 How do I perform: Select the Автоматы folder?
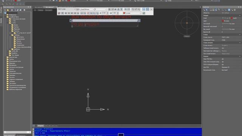pyautogui.click(x=19, y=37)
